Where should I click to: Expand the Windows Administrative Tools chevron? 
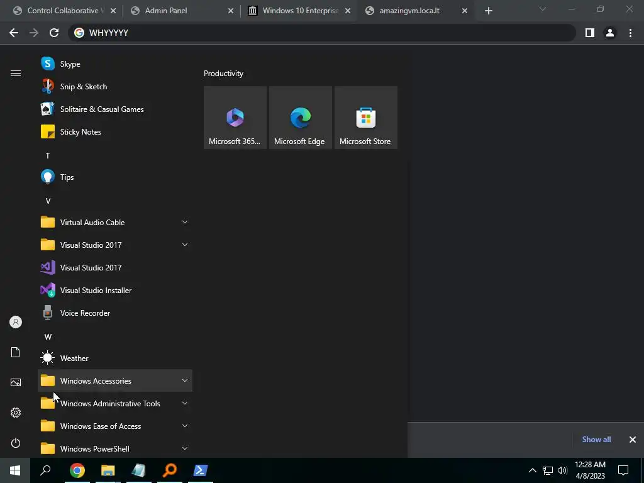(x=185, y=403)
